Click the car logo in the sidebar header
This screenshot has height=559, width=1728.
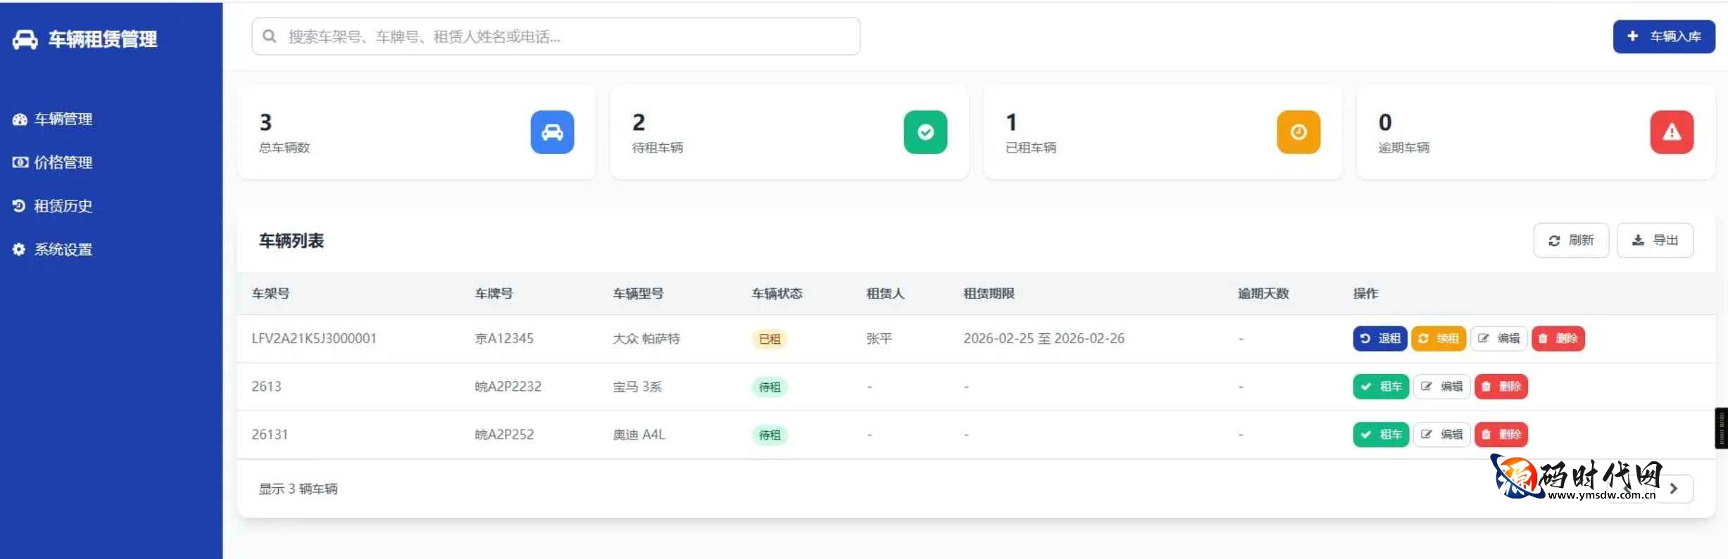[x=25, y=39]
